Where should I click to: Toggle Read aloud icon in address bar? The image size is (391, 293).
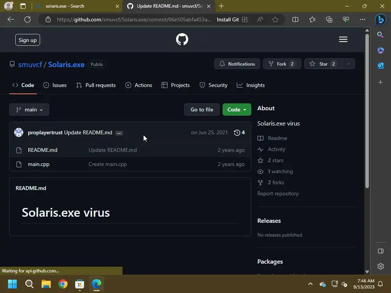click(x=260, y=19)
